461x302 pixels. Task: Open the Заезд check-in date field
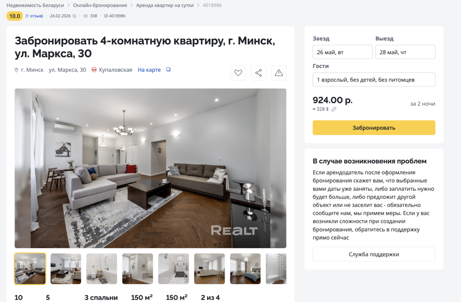pos(342,52)
